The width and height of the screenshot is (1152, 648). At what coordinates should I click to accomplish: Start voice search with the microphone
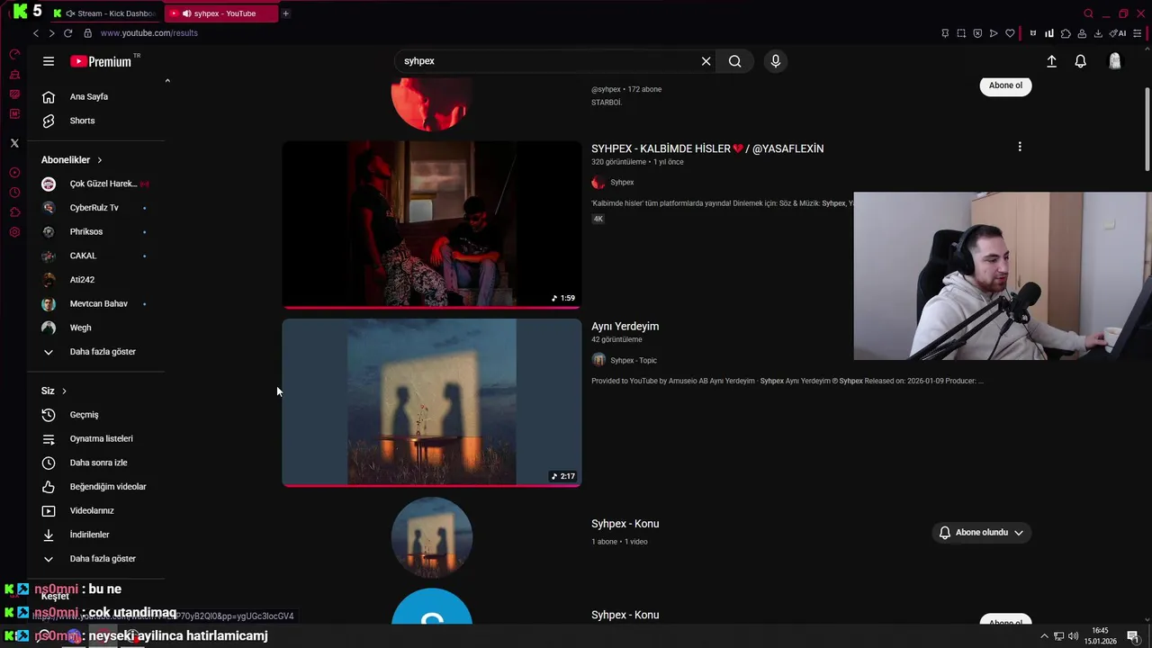pyautogui.click(x=776, y=61)
